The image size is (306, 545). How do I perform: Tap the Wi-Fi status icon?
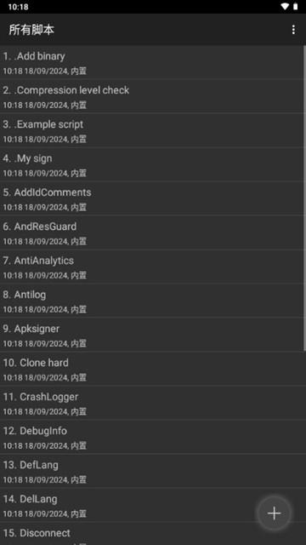click(285, 7)
